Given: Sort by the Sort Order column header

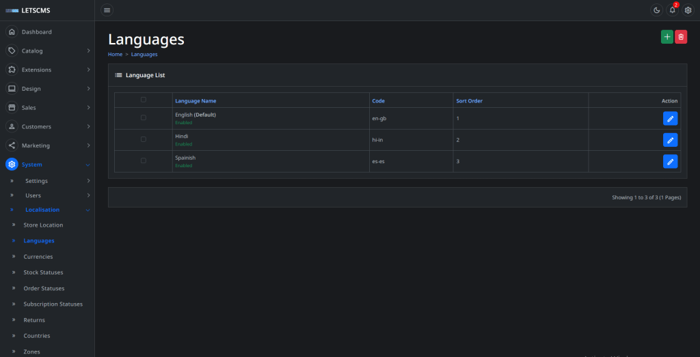Looking at the screenshot, I should [469, 101].
